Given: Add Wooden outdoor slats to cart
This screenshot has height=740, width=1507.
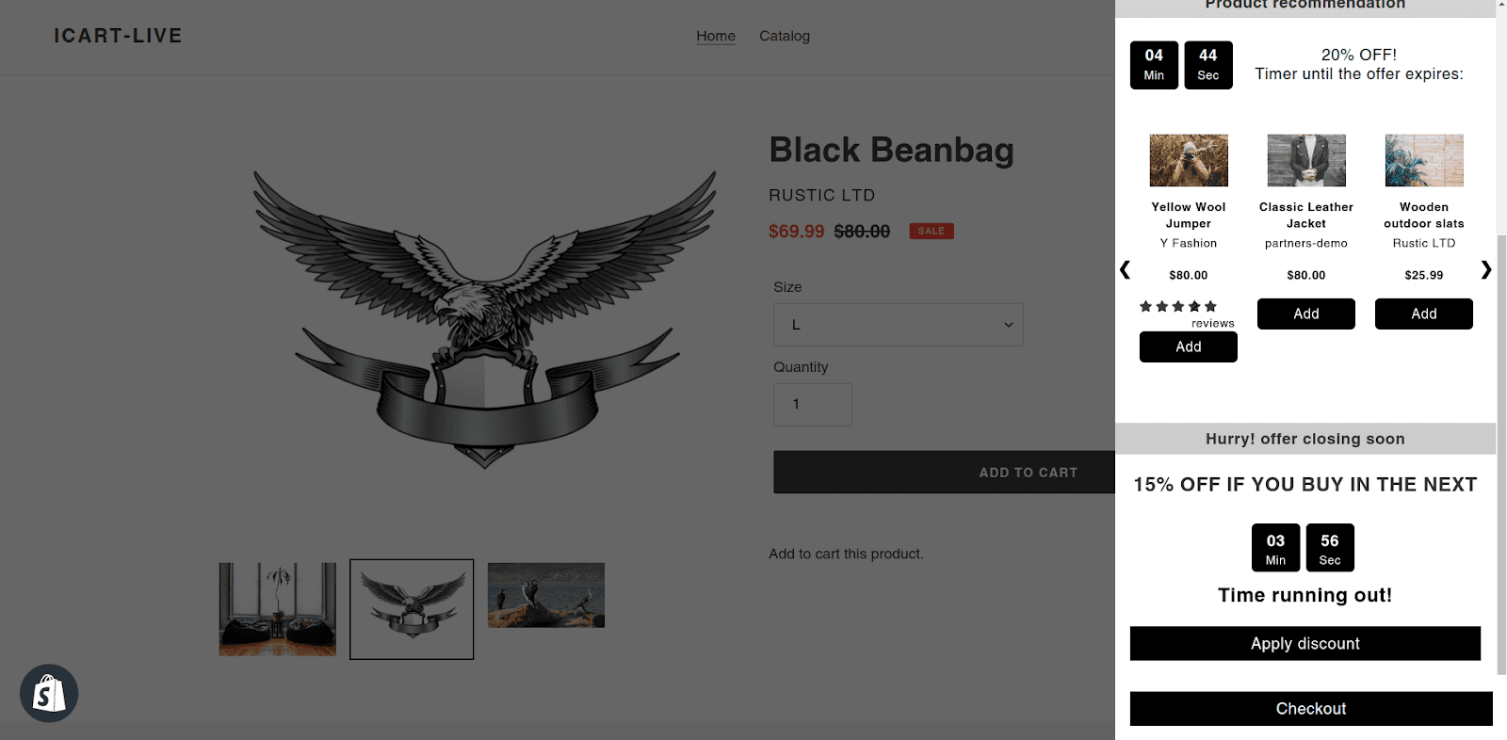Looking at the screenshot, I should pyautogui.click(x=1424, y=314).
